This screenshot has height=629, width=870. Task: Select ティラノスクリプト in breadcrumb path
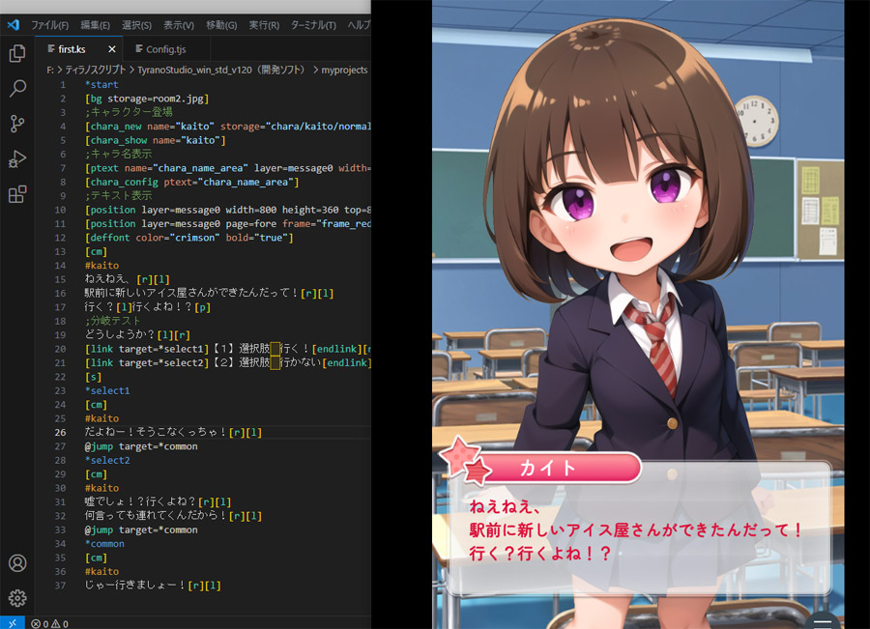point(96,70)
